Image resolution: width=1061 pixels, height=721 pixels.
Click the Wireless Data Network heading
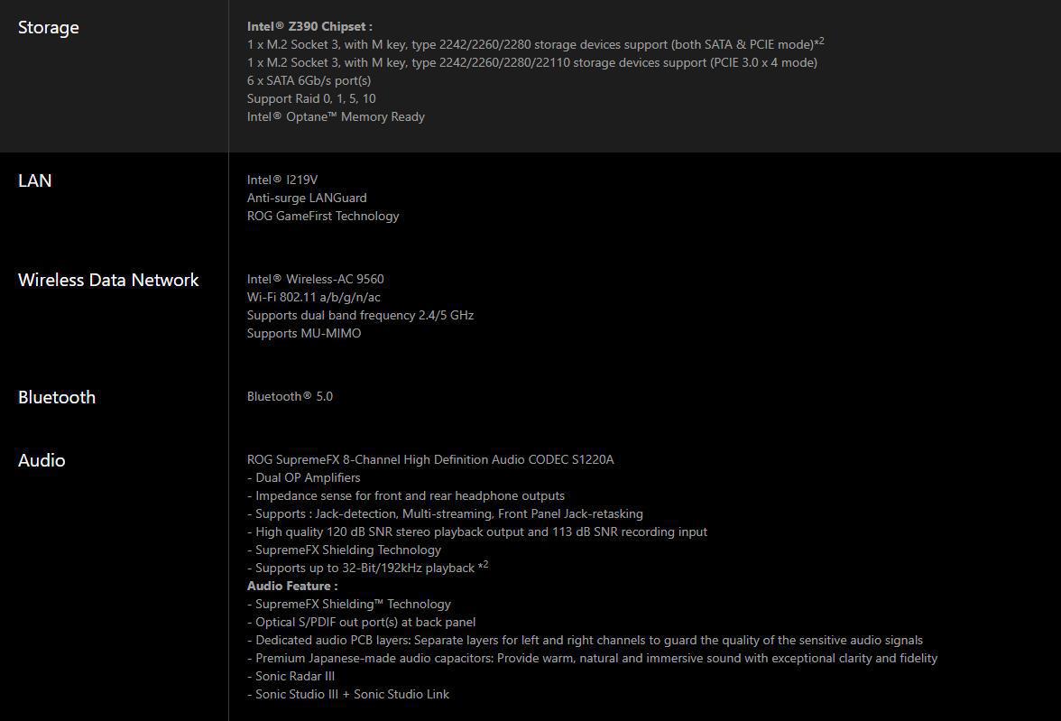[x=108, y=281]
